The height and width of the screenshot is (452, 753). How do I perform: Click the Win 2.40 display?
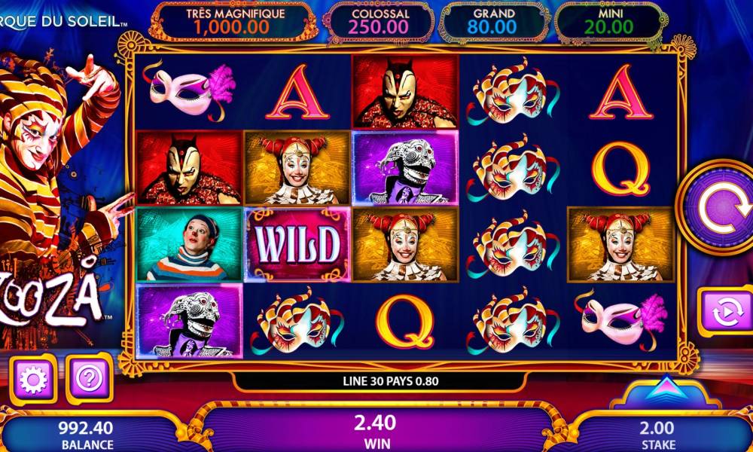pos(376,431)
